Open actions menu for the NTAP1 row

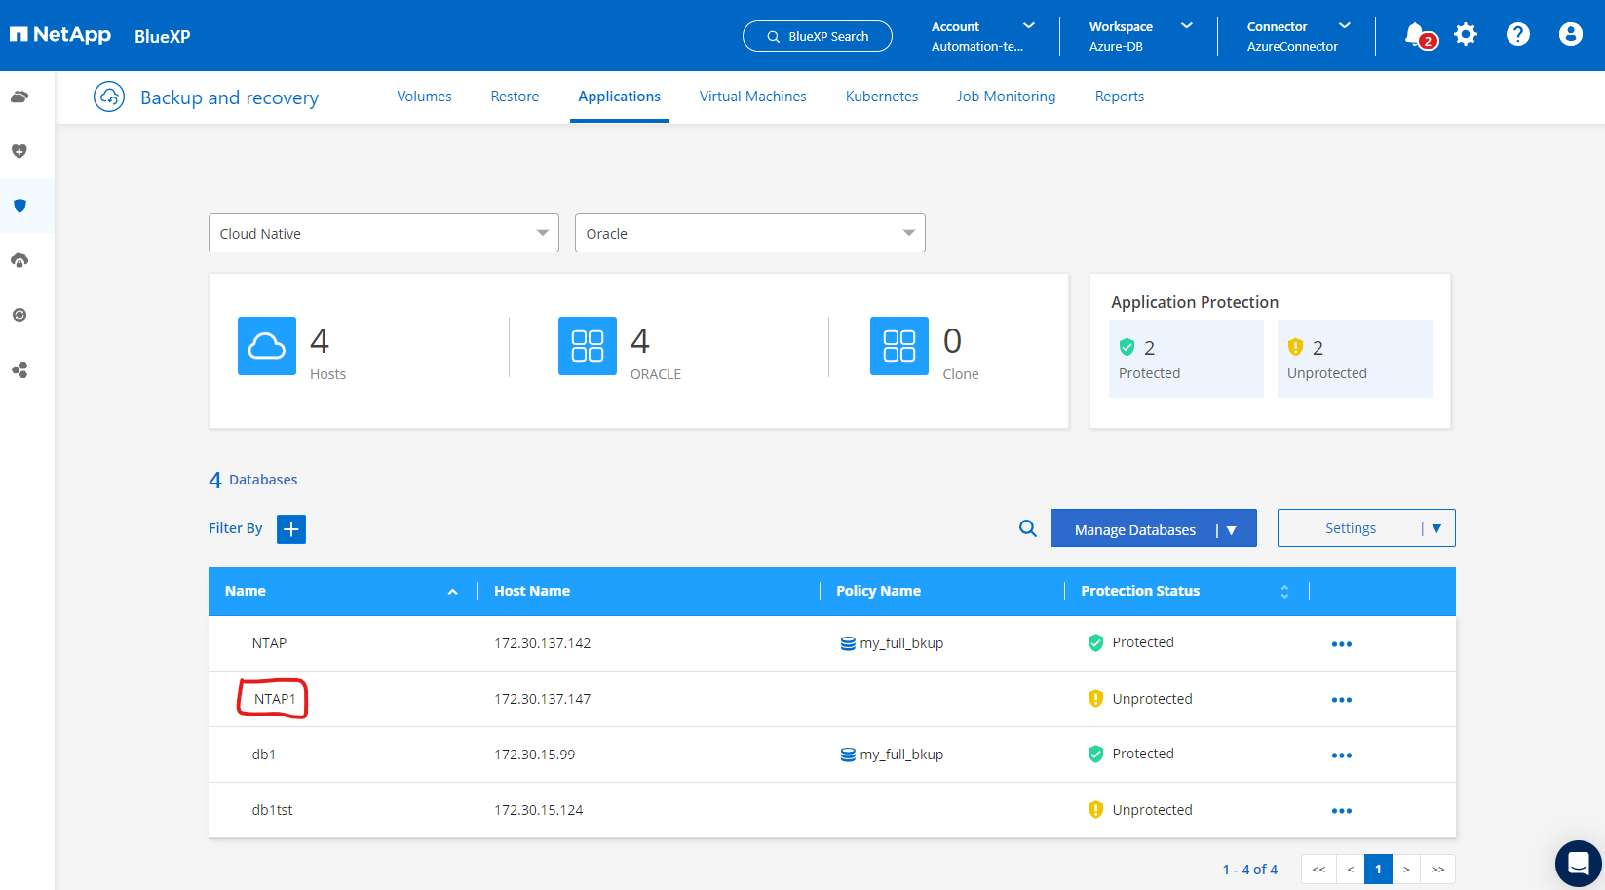[1341, 700]
